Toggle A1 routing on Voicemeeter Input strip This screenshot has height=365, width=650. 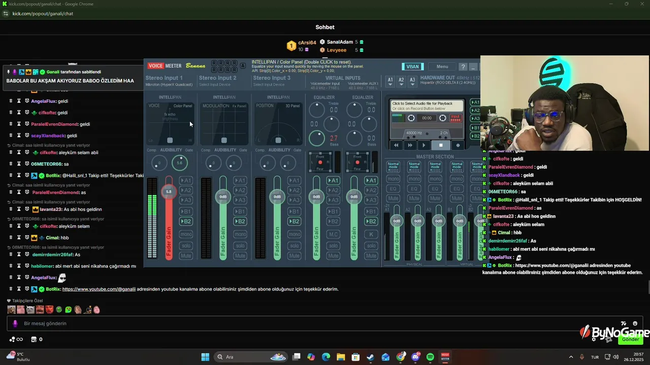333,180
